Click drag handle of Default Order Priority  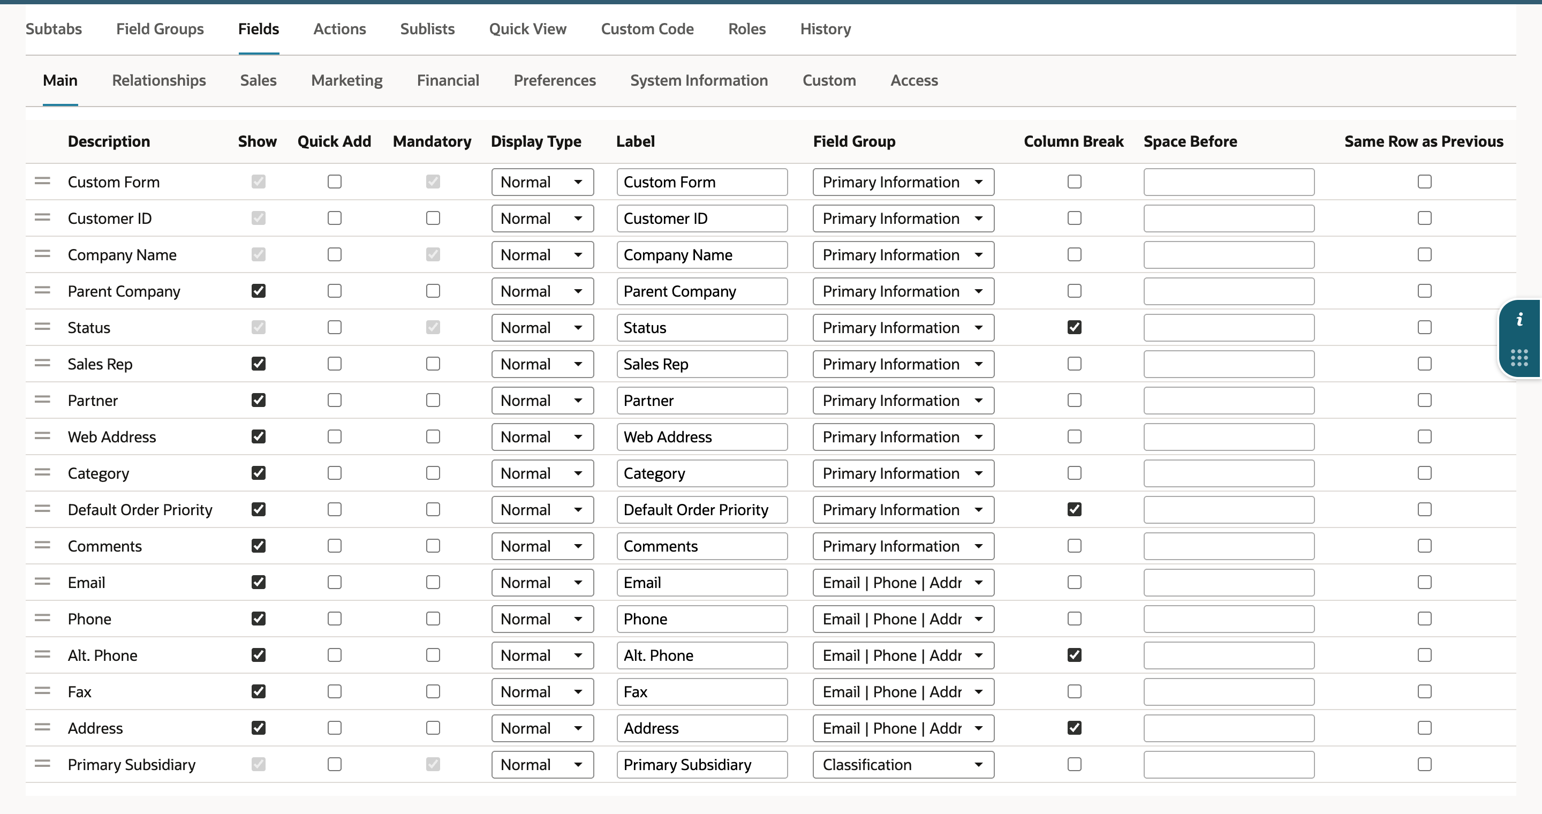[x=42, y=509]
